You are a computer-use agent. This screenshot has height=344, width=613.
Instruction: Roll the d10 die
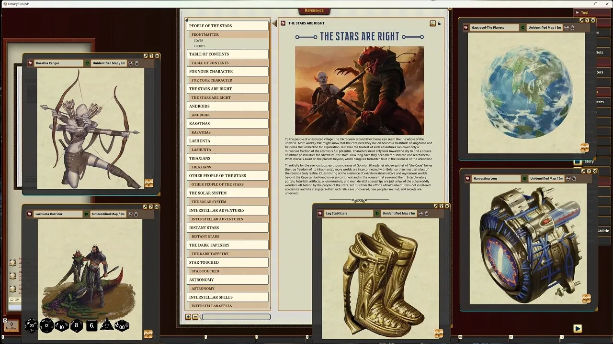pyautogui.click(x=62, y=326)
